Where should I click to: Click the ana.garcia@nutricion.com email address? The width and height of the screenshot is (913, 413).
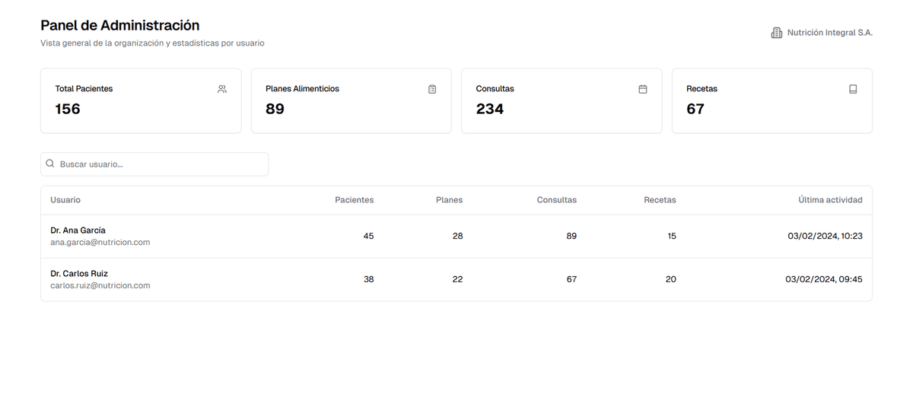tap(100, 243)
